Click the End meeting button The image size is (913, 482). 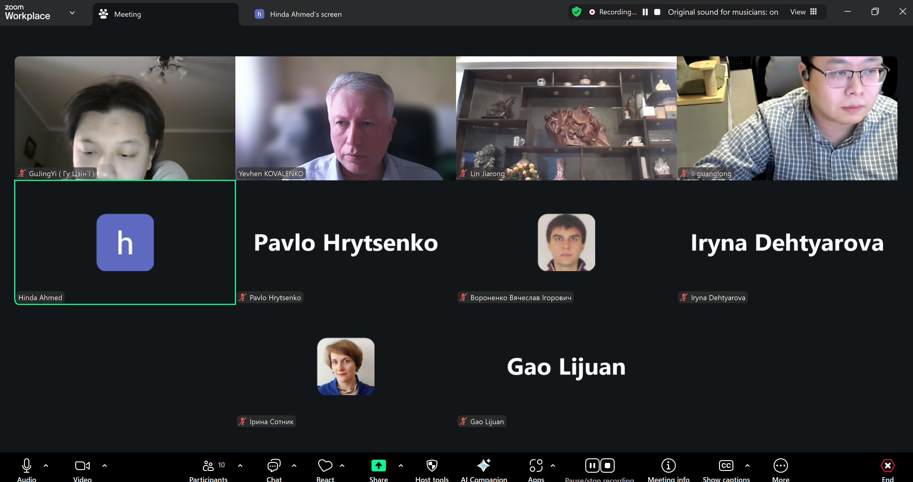pos(888,466)
